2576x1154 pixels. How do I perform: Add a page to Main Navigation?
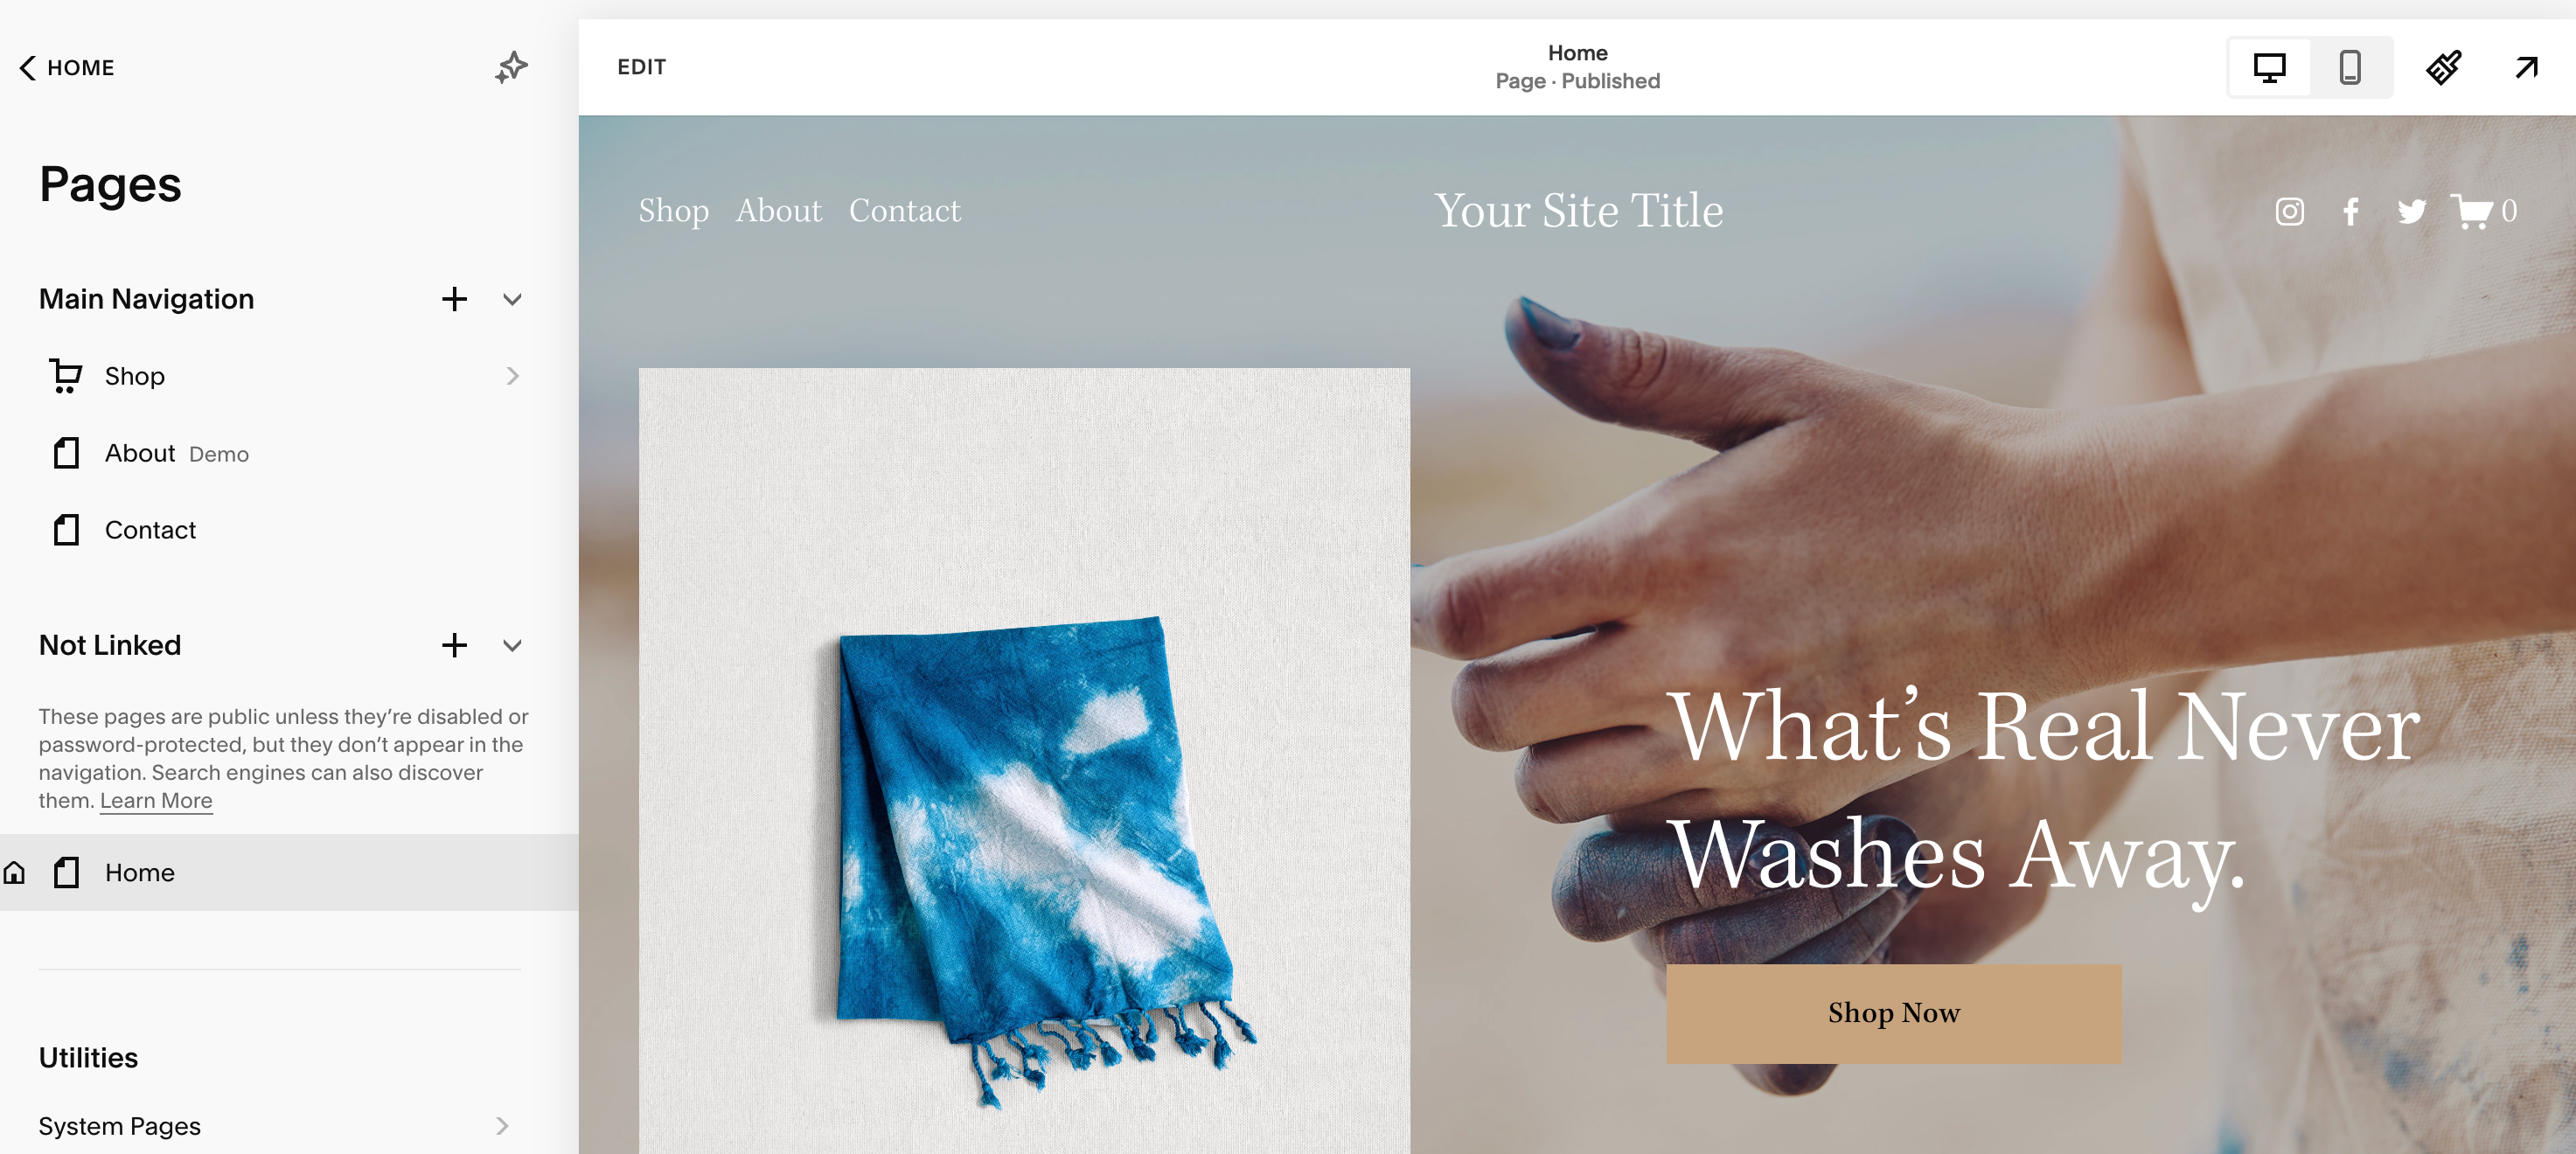(455, 299)
